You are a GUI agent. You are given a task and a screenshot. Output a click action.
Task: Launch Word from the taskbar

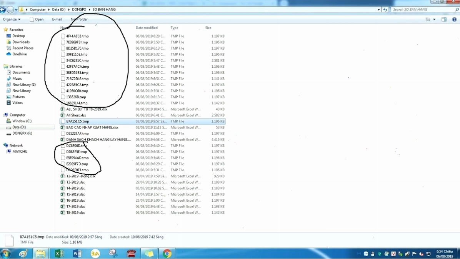click(77, 253)
